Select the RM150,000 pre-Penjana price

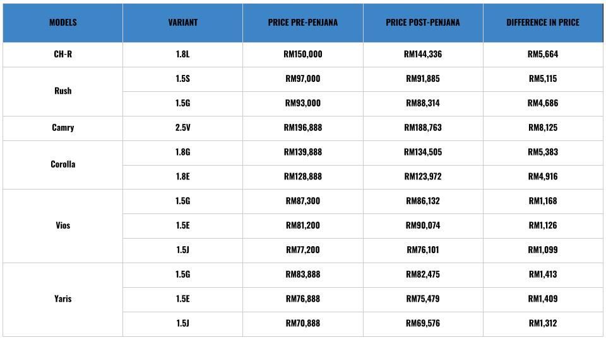pyautogui.click(x=302, y=54)
